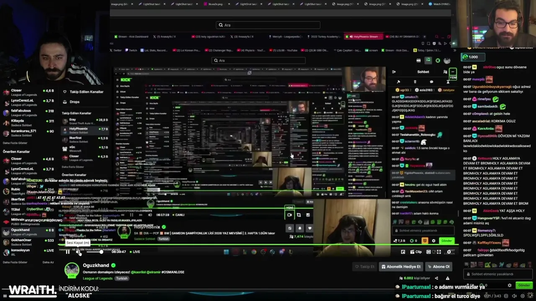The image size is (536, 301).
Task: Select the 'Watch 019fd3' tab at top
Action: [439, 4]
